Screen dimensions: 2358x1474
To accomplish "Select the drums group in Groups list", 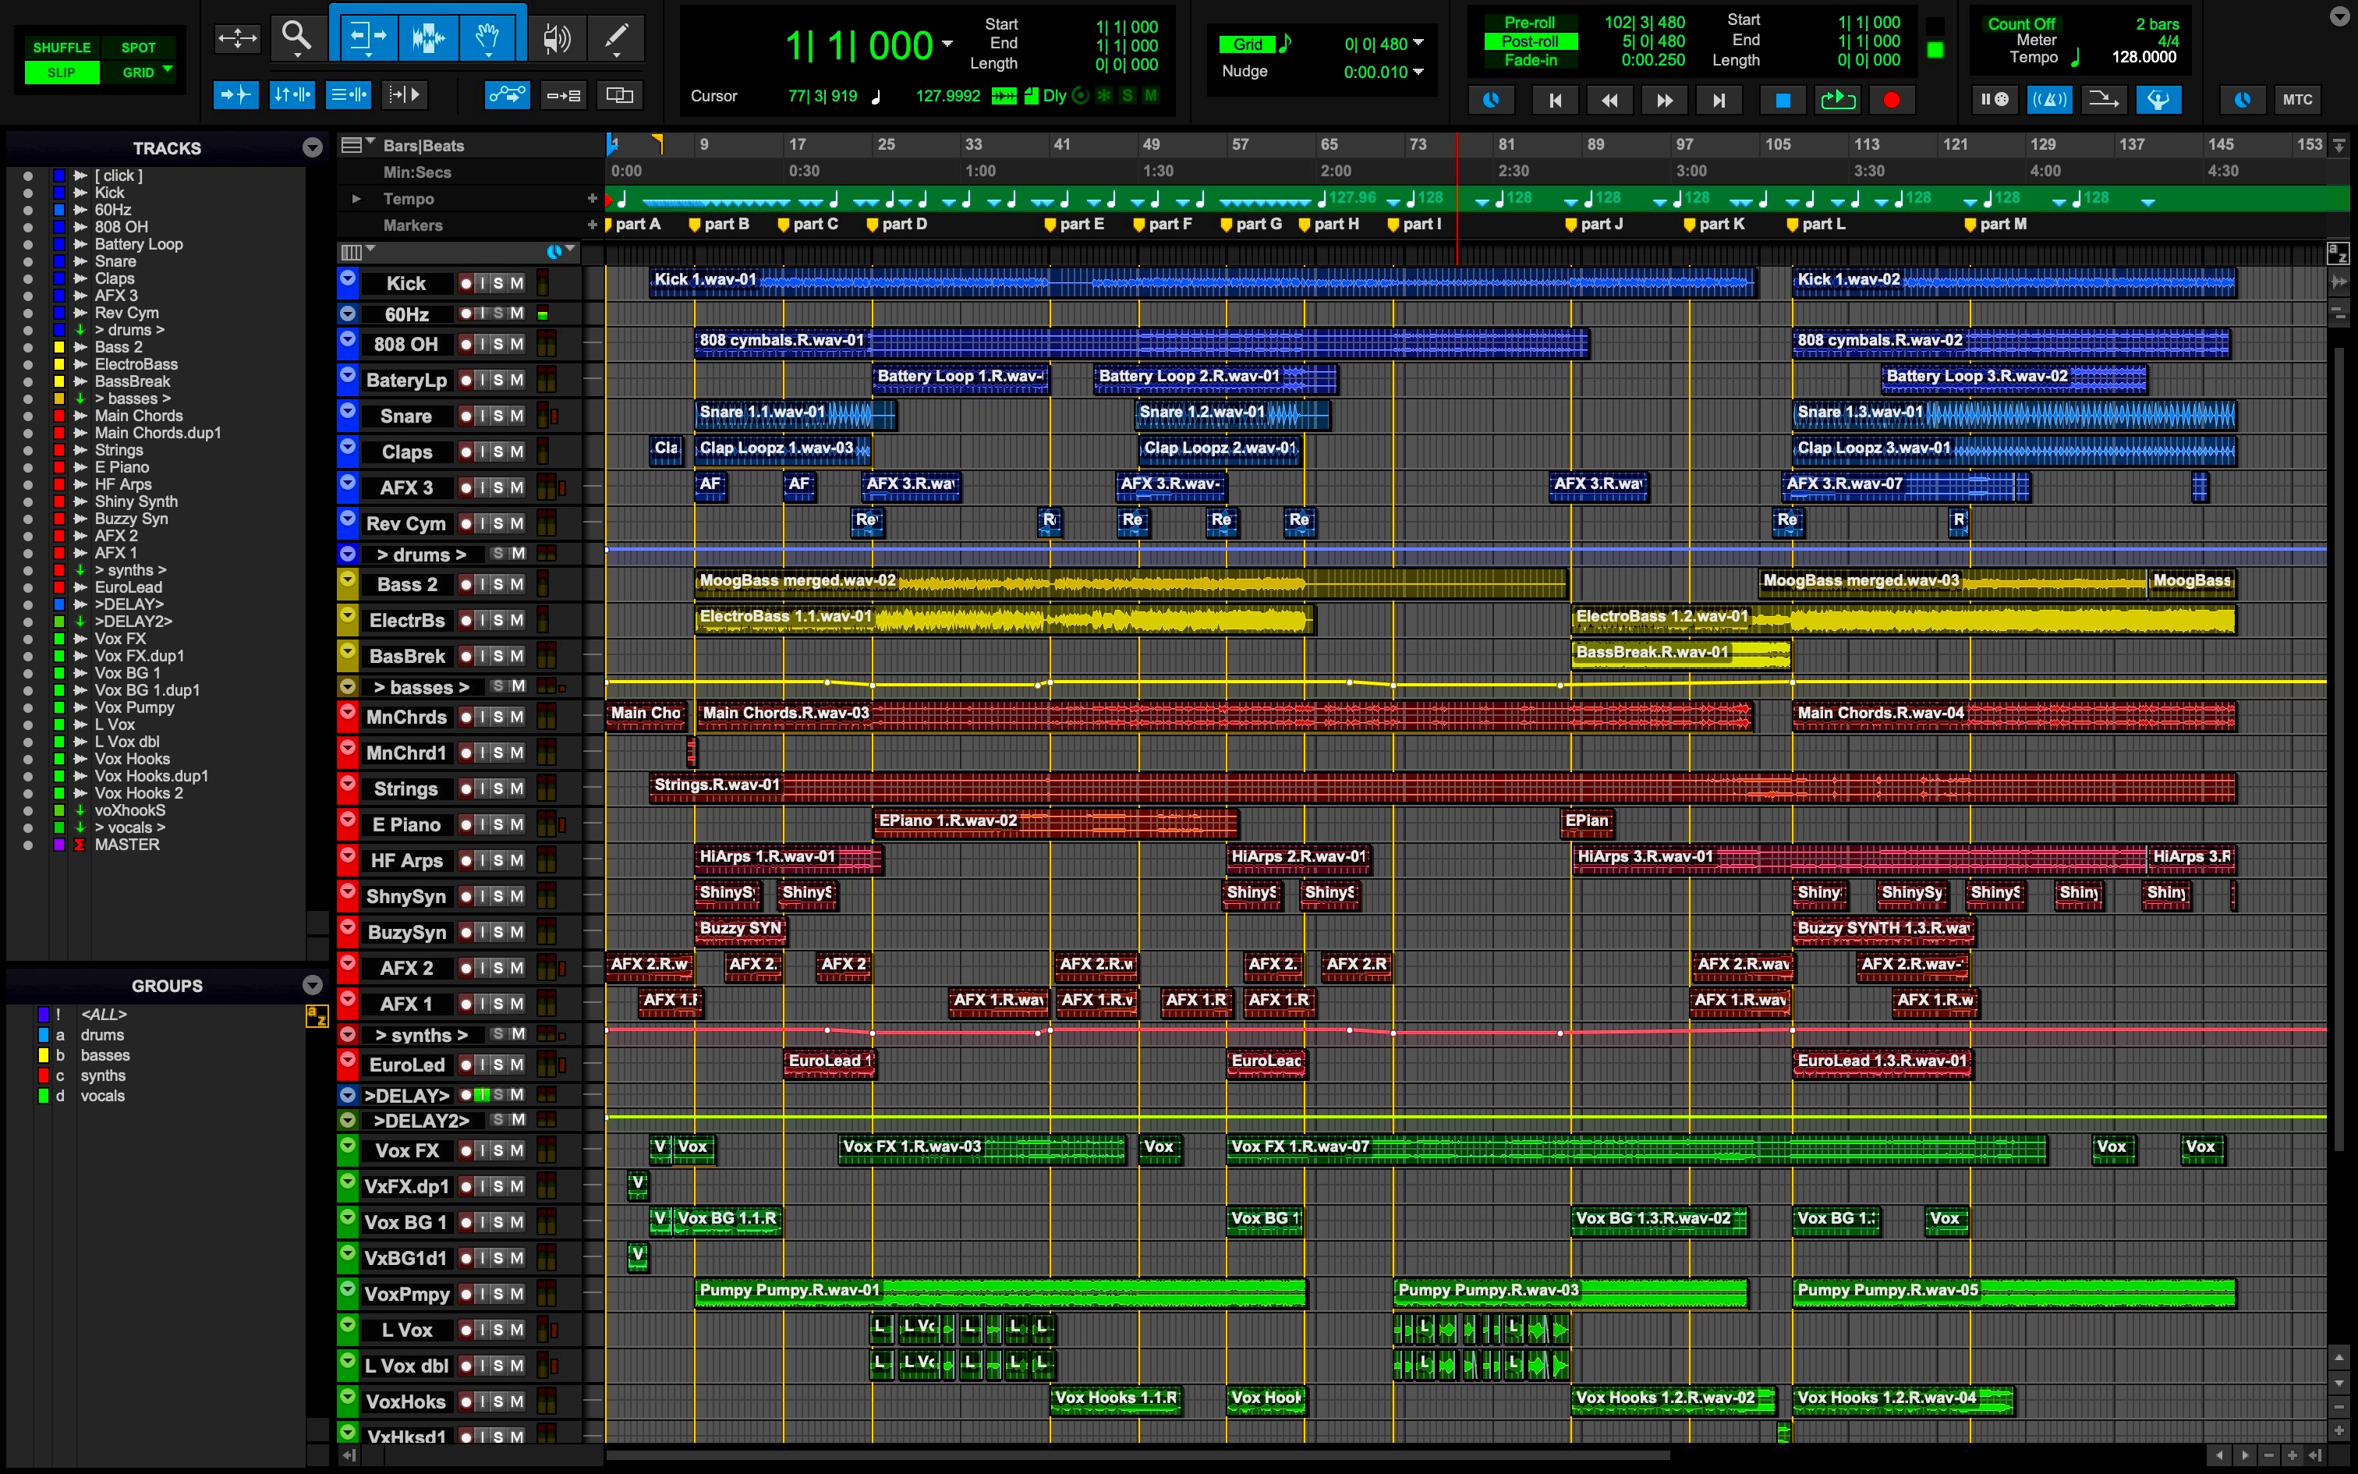I will (x=102, y=1034).
